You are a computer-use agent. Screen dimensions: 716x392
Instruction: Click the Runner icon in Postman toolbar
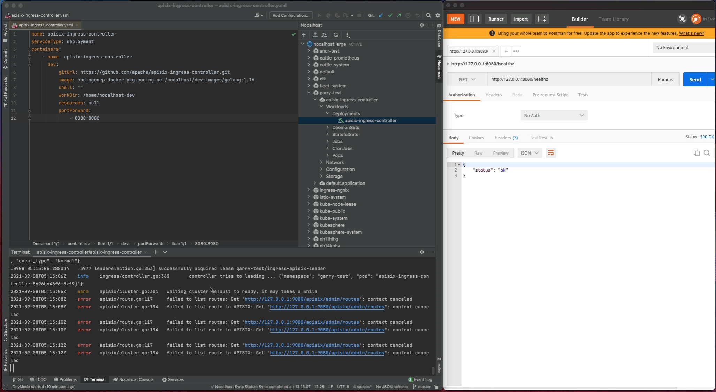496,19
